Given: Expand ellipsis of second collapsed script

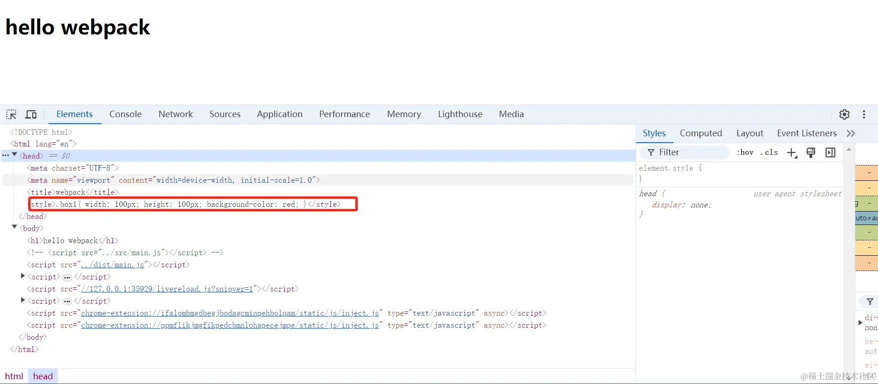Looking at the screenshot, I should click(x=67, y=301).
